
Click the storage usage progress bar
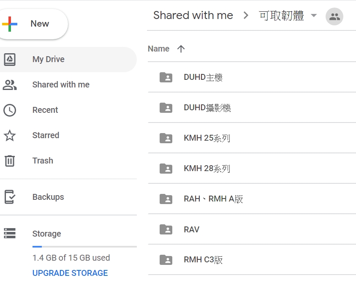(x=84, y=247)
